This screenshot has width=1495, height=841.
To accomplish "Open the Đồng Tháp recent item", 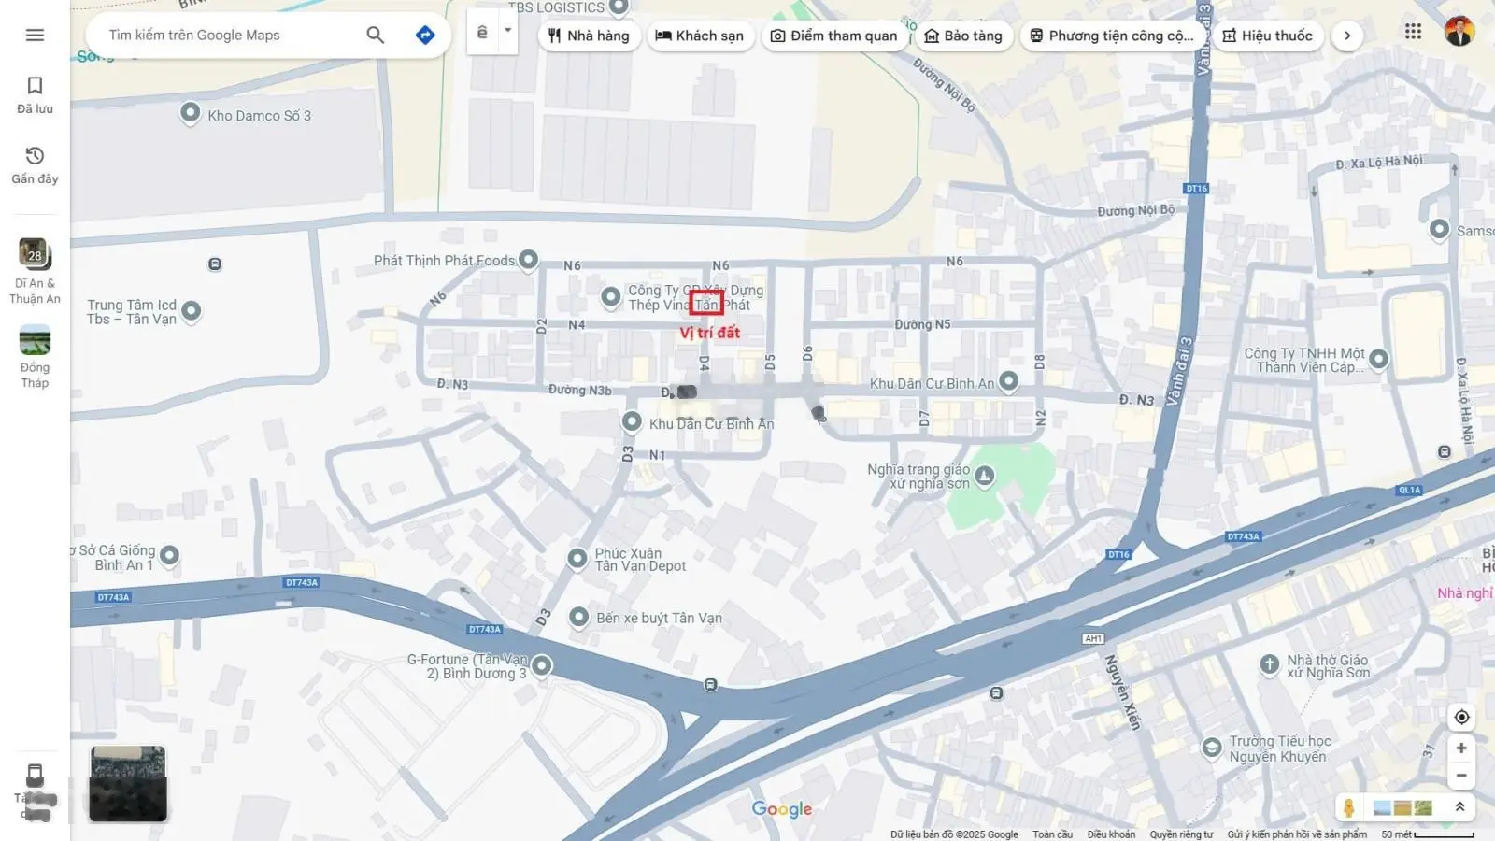I will point(35,357).
